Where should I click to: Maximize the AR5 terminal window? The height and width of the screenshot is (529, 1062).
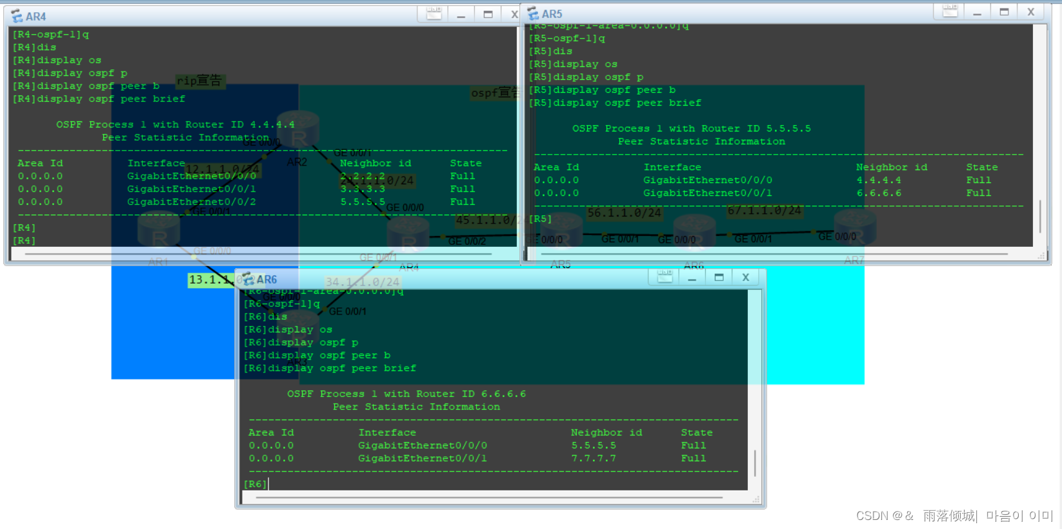click(x=1004, y=12)
